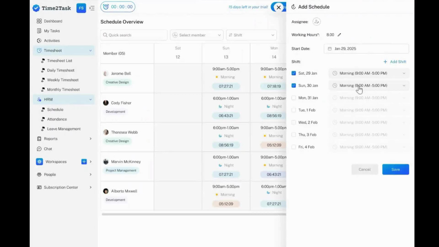439x247 pixels.
Task: Click Cody Fisher's avatar
Action: (106, 103)
